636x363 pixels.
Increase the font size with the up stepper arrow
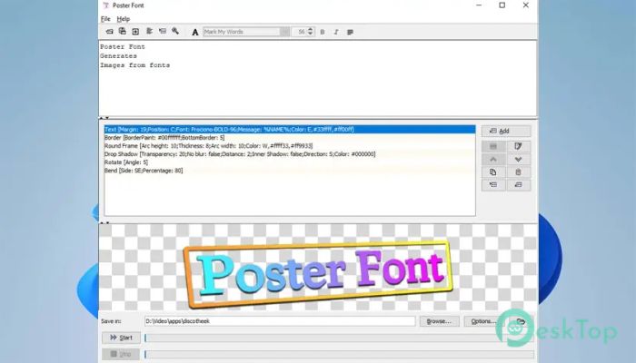point(311,30)
